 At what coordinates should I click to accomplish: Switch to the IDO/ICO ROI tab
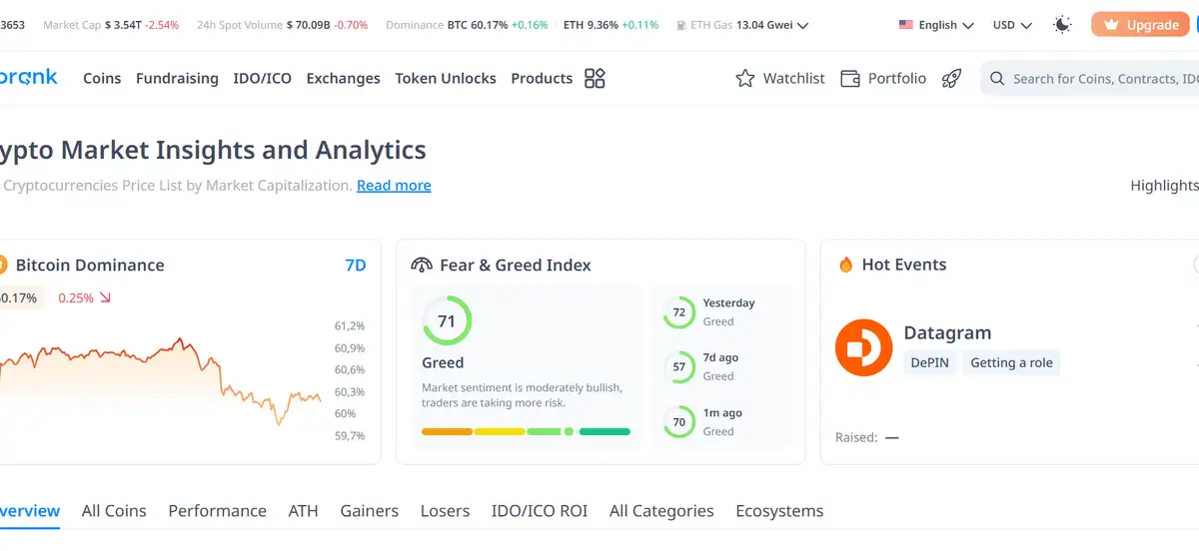coord(540,510)
